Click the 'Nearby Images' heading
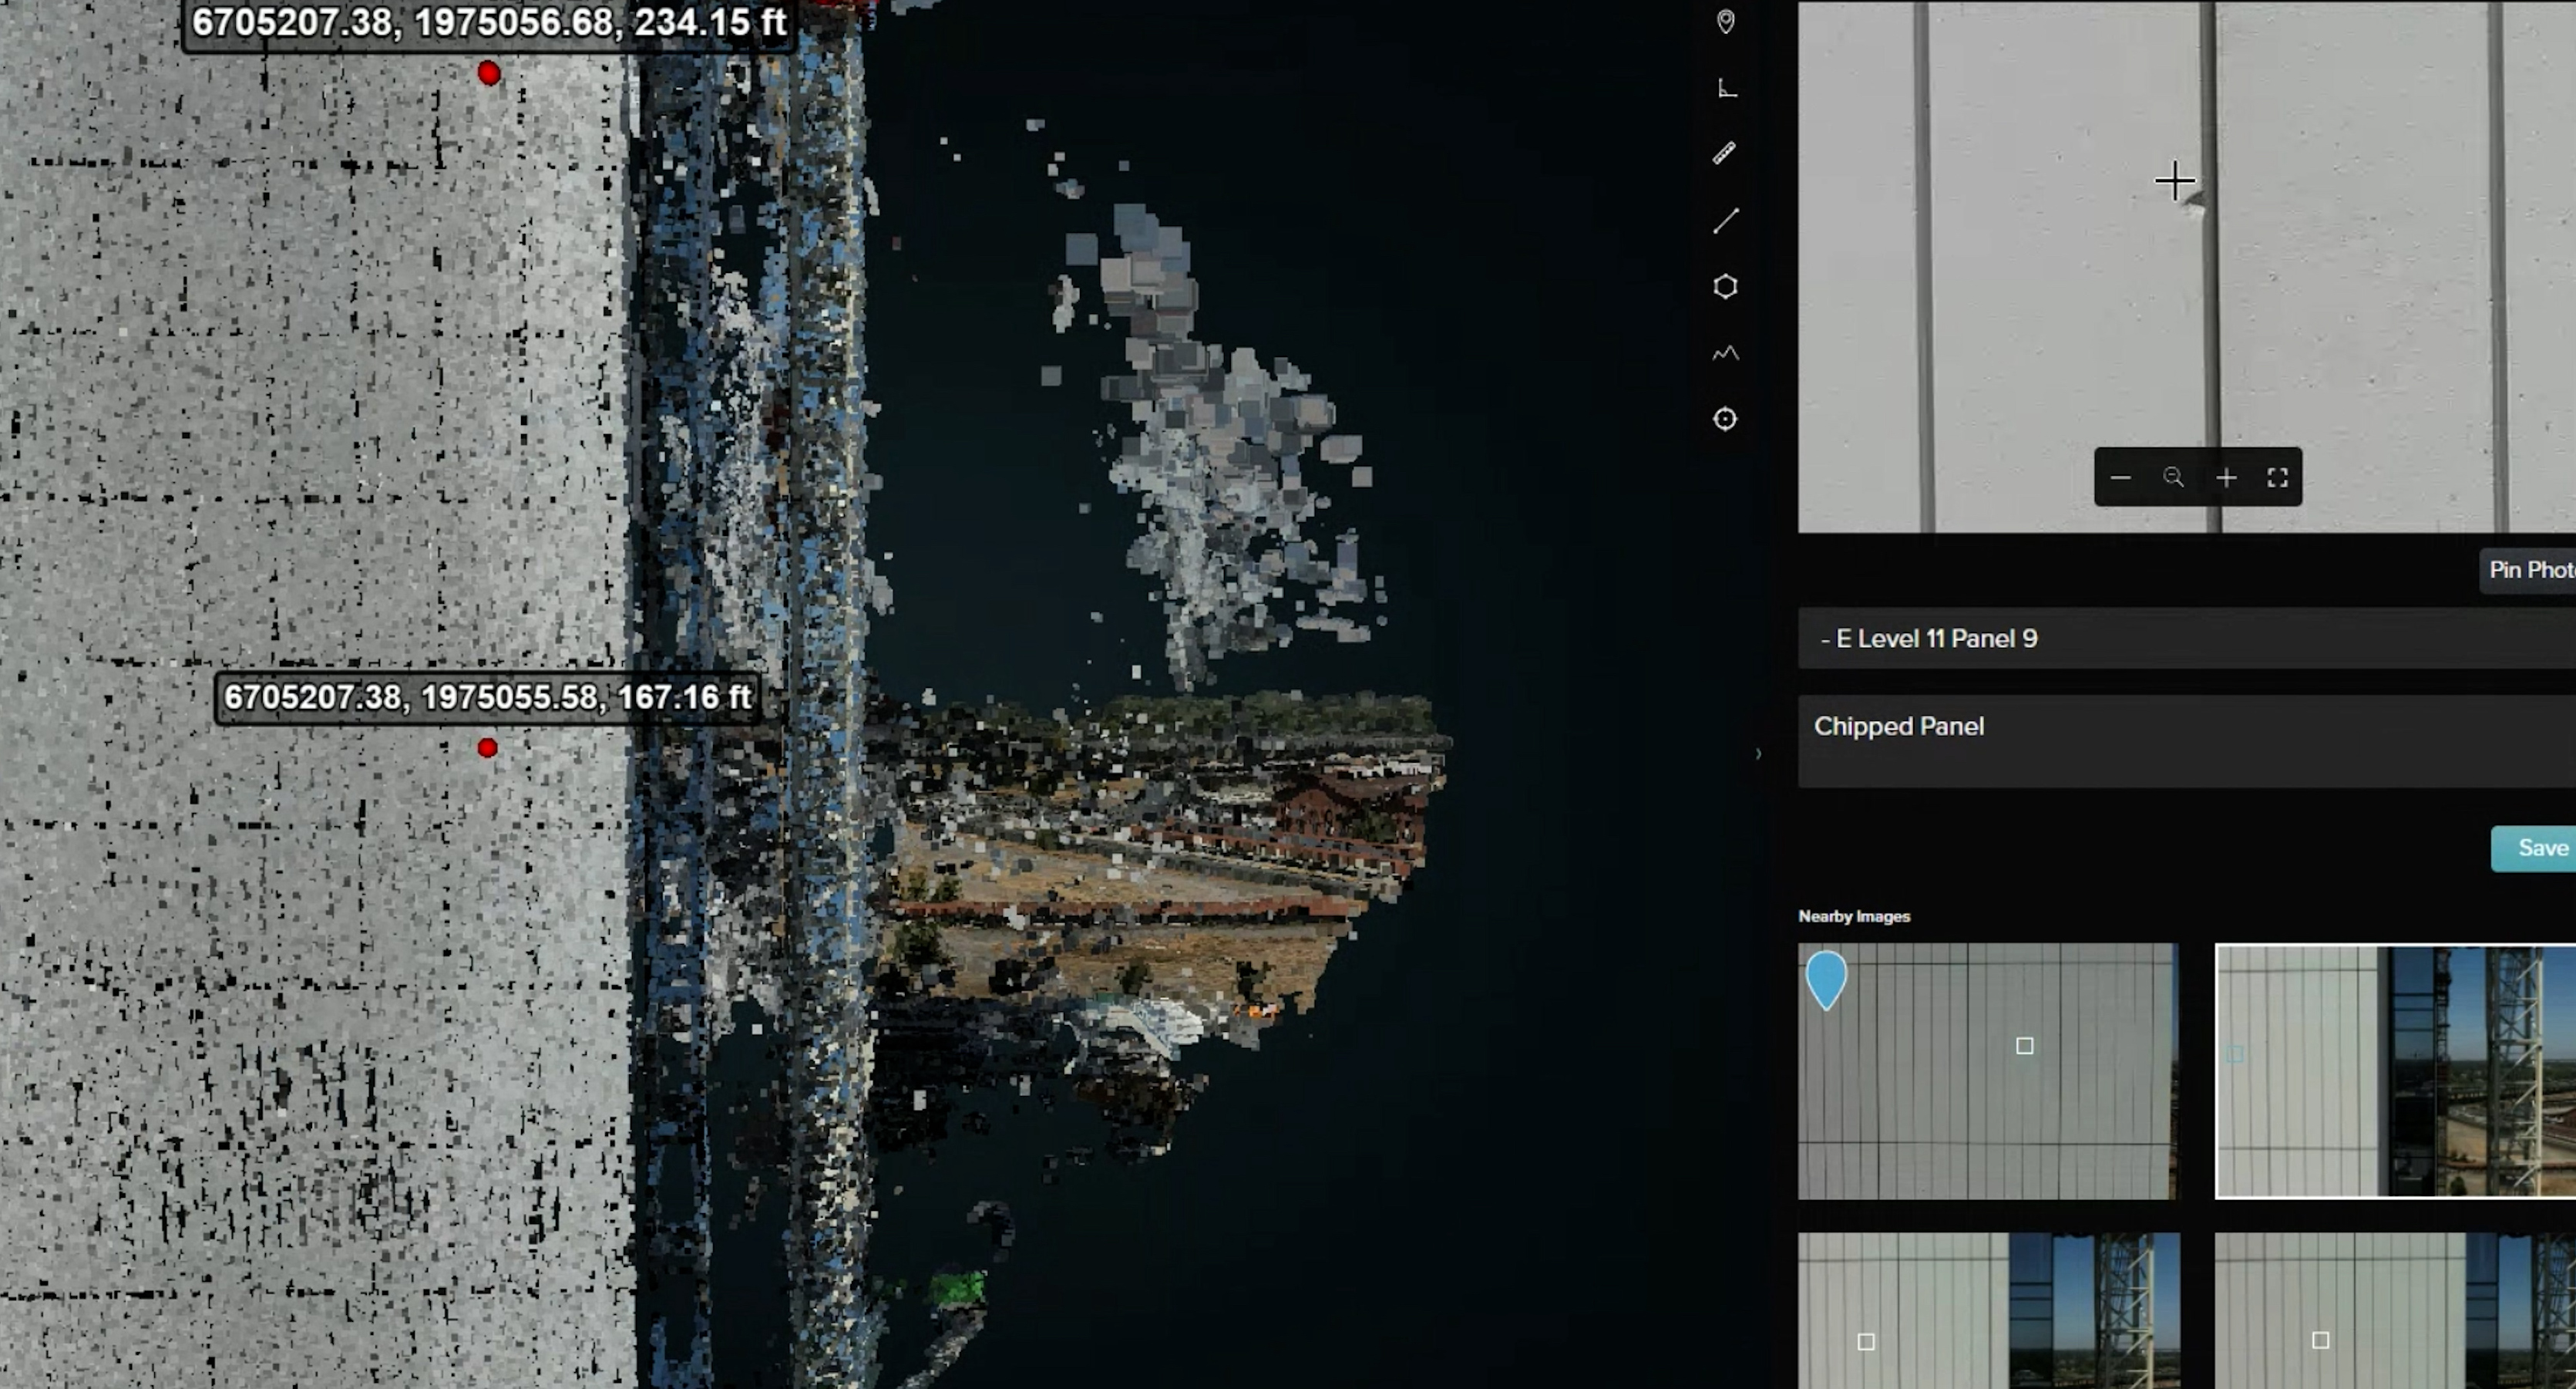2576x1389 pixels. 1854,915
